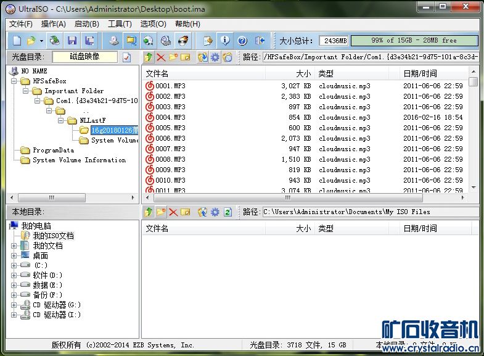Select the NO NAME root node
Viewport: 484px width, 356px height.
pyautogui.click(x=35, y=72)
